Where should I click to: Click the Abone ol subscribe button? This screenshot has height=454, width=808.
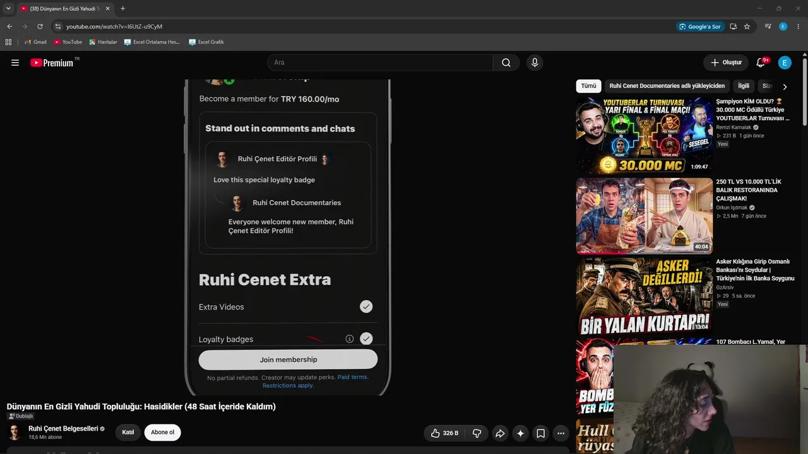[x=162, y=433]
